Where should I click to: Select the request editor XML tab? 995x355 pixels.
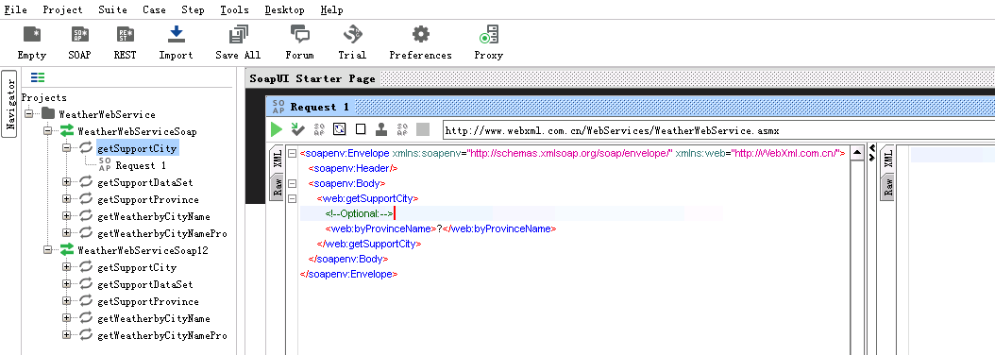click(278, 159)
